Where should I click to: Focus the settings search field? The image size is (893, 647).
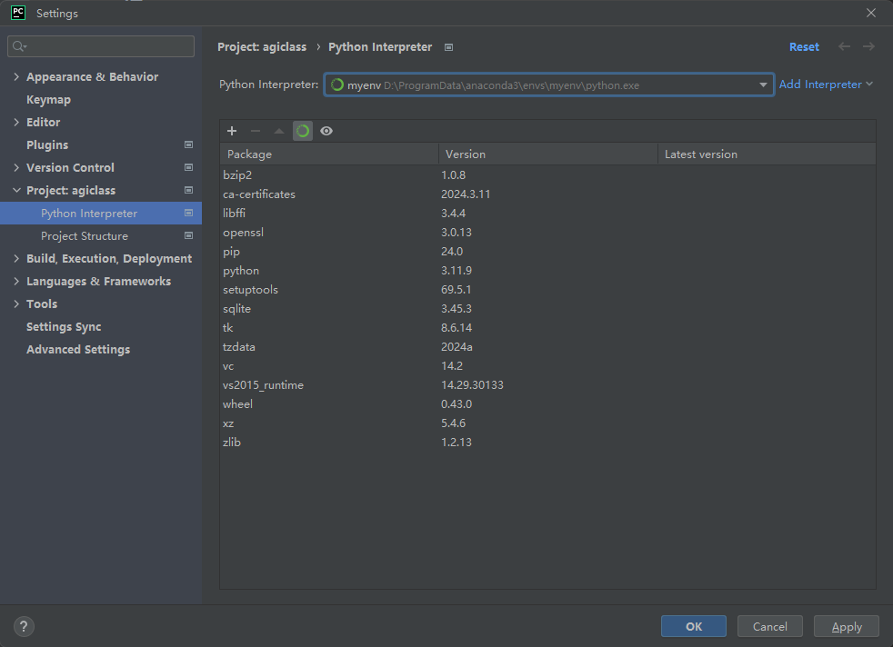101,46
